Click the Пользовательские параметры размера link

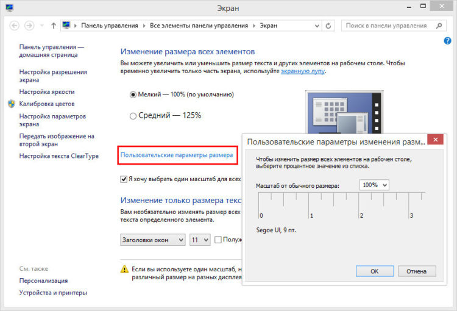coord(177,155)
